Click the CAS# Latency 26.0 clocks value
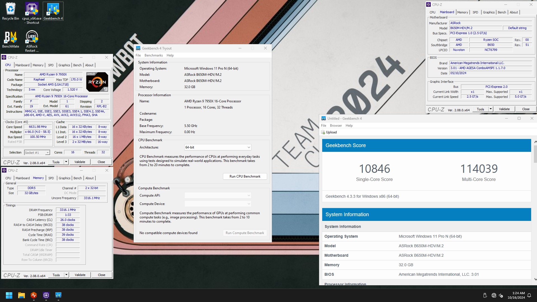Image resolution: width=537 pixels, height=302 pixels. (x=68, y=220)
